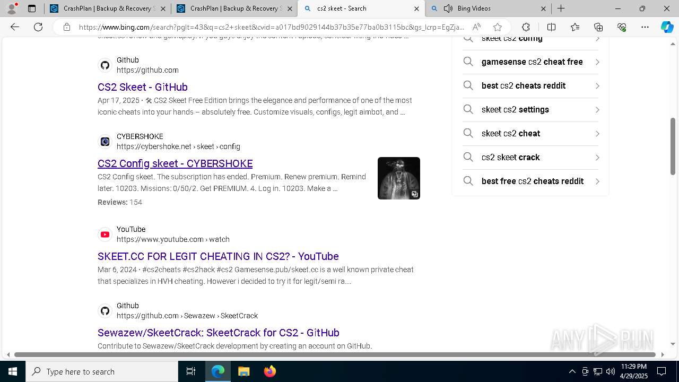This screenshot has width=679, height=382.
Task: Click chevron next to cs2 skeet crack
Action: click(x=597, y=158)
